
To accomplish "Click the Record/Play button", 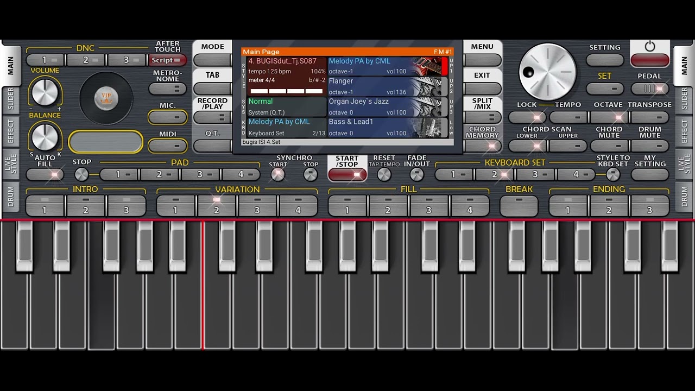I will 212,117.
